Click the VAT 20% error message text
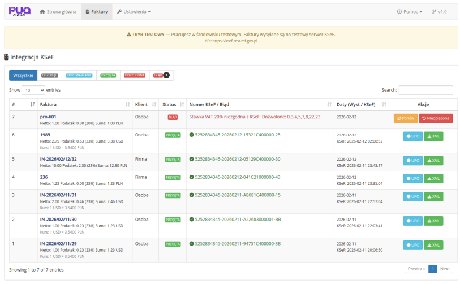The image size is (460, 284). (255, 117)
